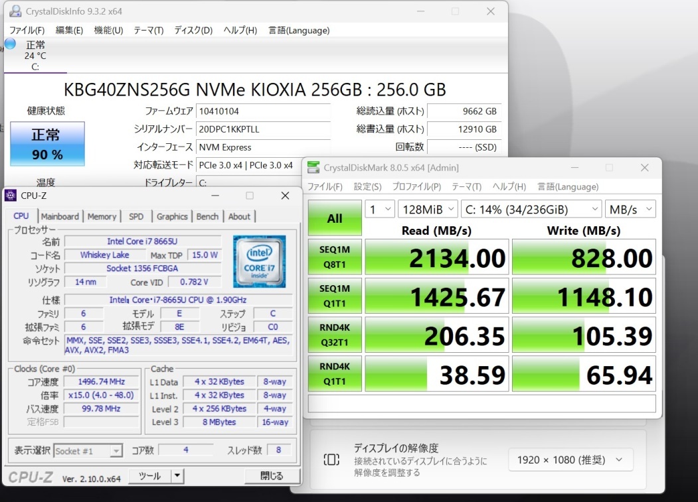
Task: Run the SEQ1M Q1T1 benchmark
Action: (x=335, y=296)
